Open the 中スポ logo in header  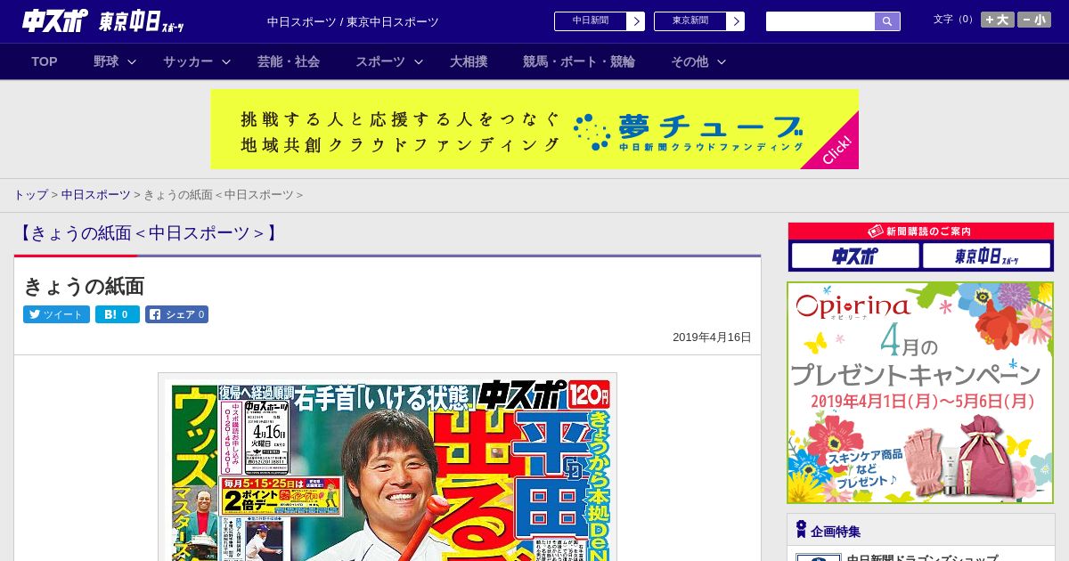(55, 20)
